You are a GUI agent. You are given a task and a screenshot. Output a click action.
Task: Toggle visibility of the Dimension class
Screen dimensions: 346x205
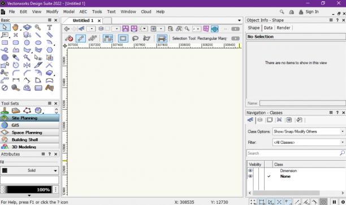tap(250, 170)
